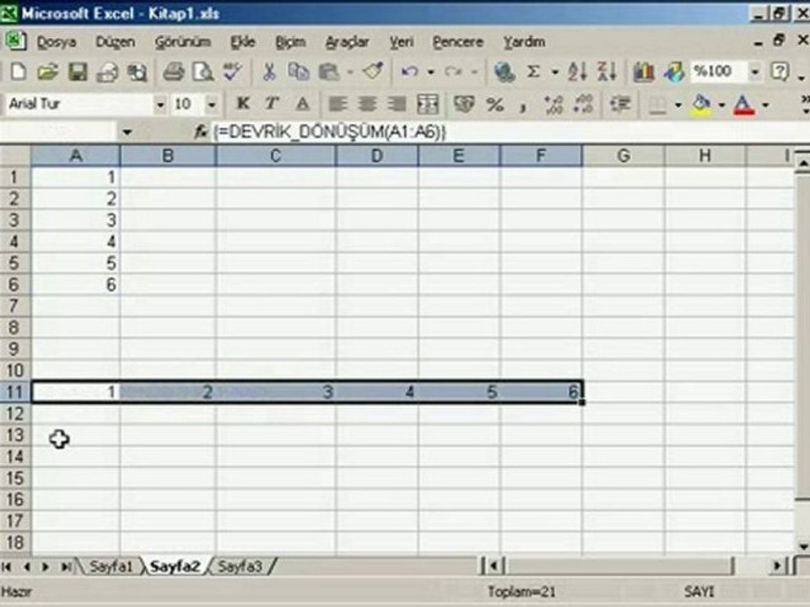
Task: Increase decimal places
Action: tap(553, 105)
